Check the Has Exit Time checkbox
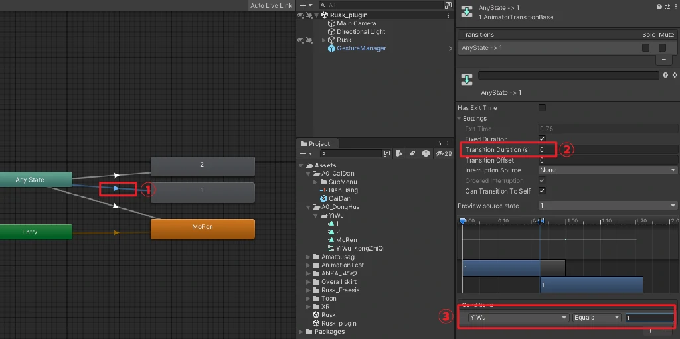Image resolution: width=680 pixels, height=339 pixels. click(542, 107)
